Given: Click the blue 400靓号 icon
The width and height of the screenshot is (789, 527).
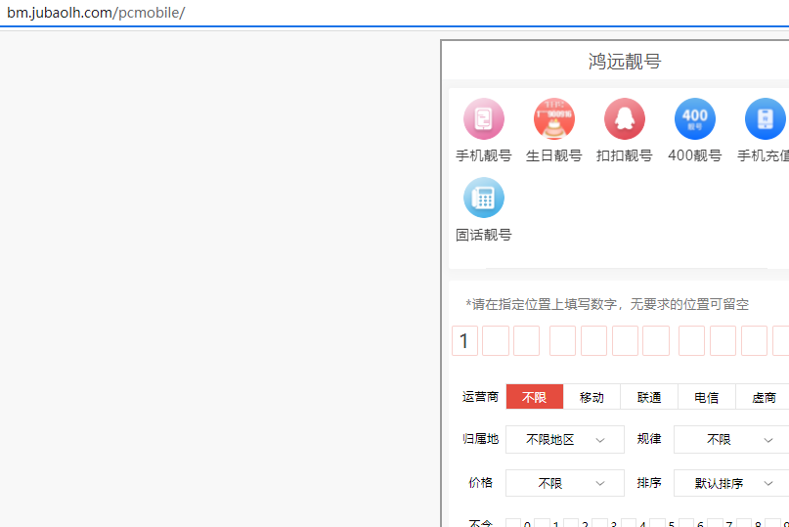Looking at the screenshot, I should pyautogui.click(x=694, y=119).
